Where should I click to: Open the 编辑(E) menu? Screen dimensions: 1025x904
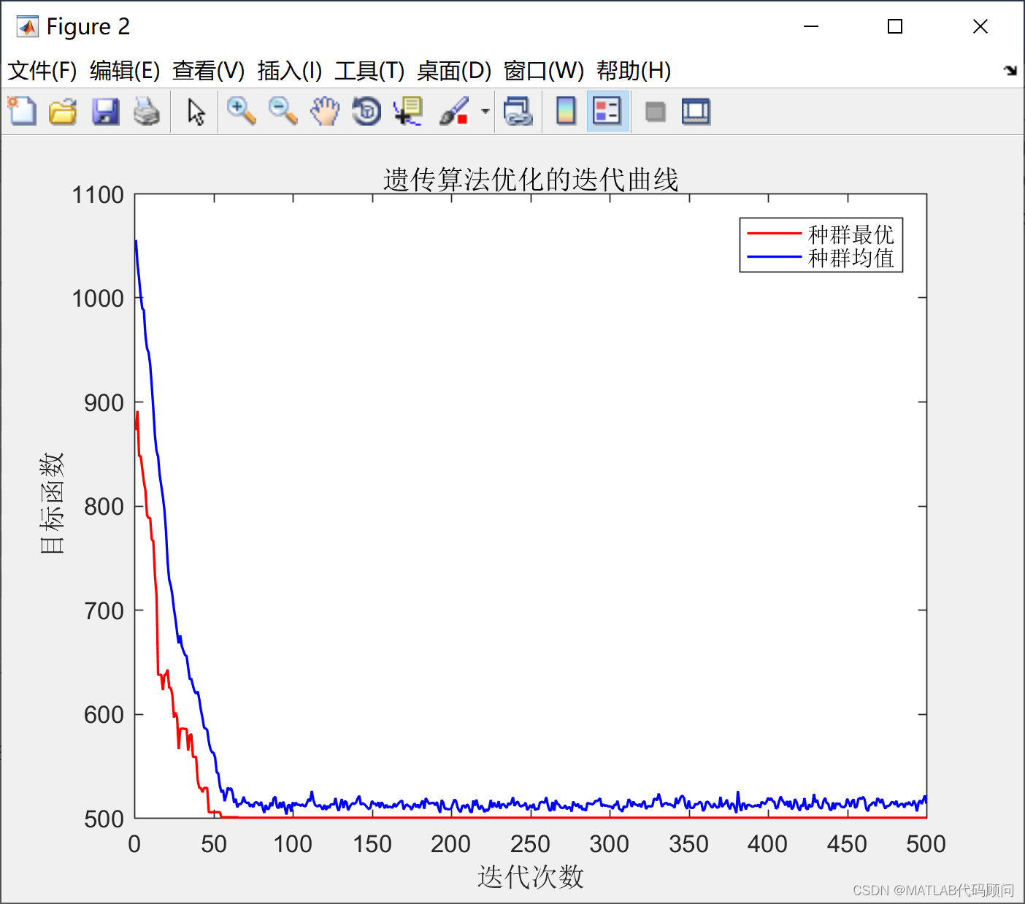pos(125,71)
